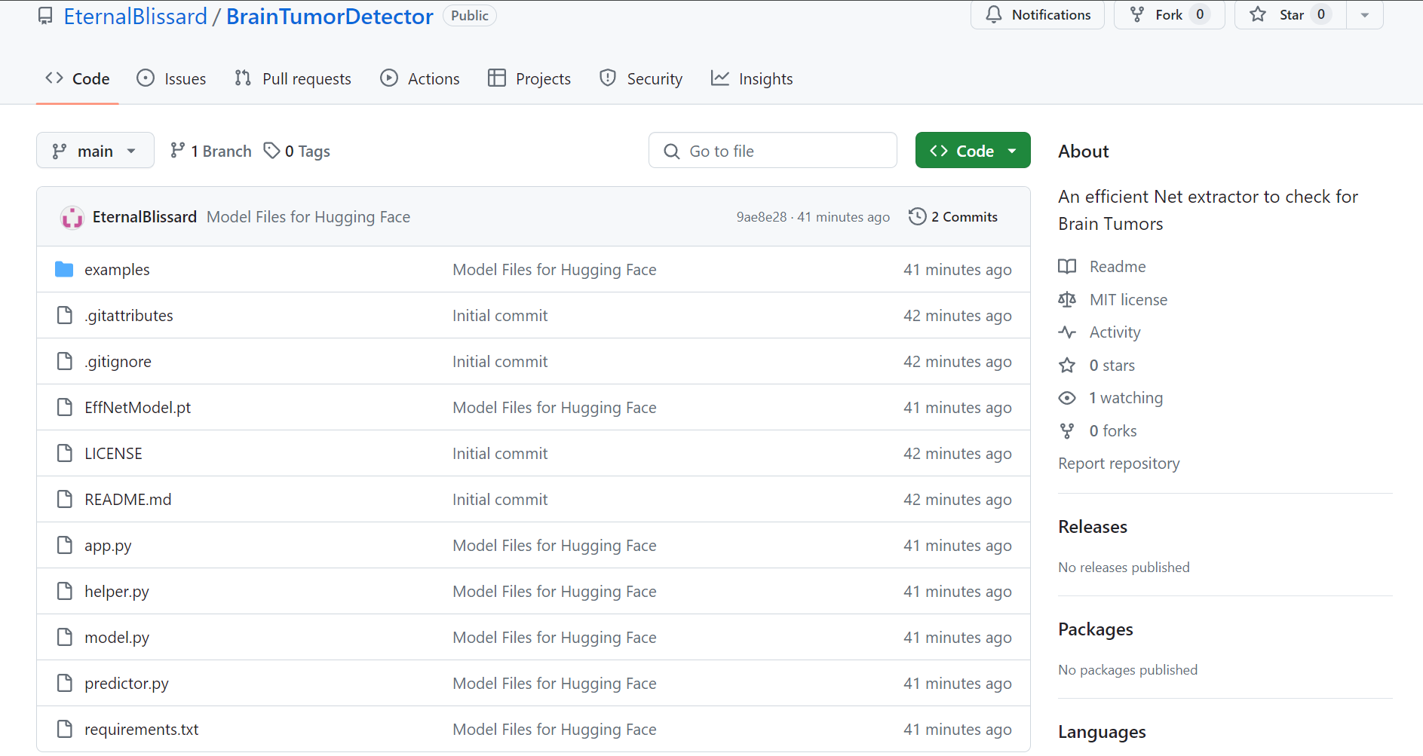Open the green Code dropdown button
Screen dimensions: 1423x756
[x=973, y=151]
